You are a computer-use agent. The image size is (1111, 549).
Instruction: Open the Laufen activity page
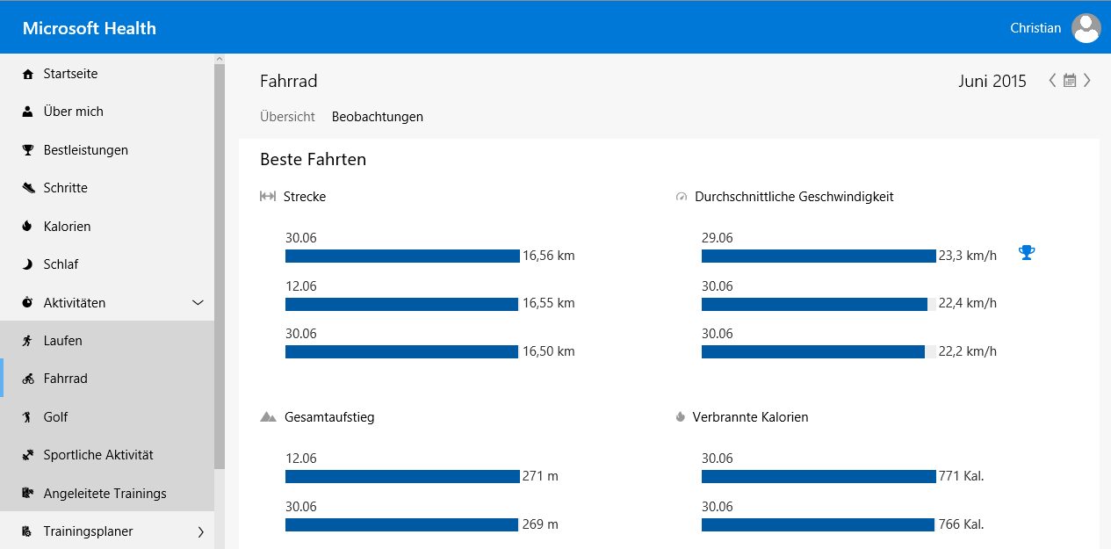point(63,341)
